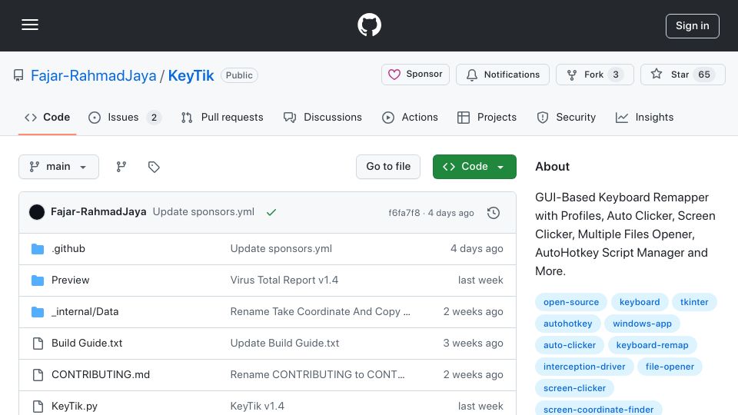The width and height of the screenshot is (738, 415).
Task: Open the Build Guide.txt file
Action: click(87, 343)
